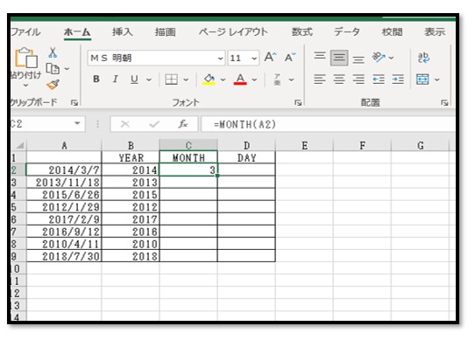The image size is (475, 340).
Task: Apply red font color A
Action: 240,80
